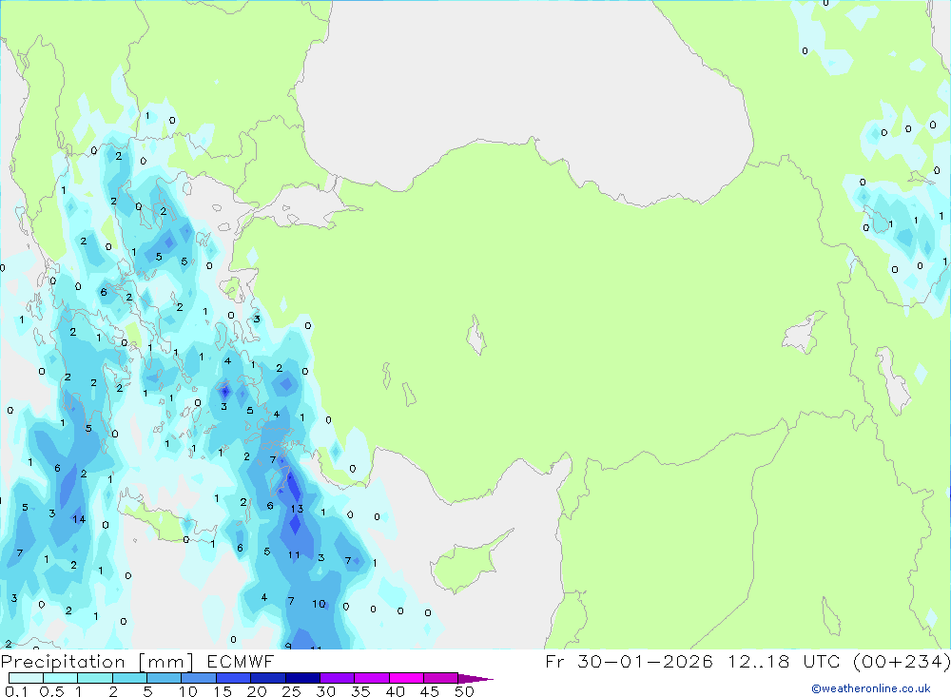This screenshot has height=697, width=951.
Task: Pick the 1–2 mm legend color box
Action: [95, 678]
